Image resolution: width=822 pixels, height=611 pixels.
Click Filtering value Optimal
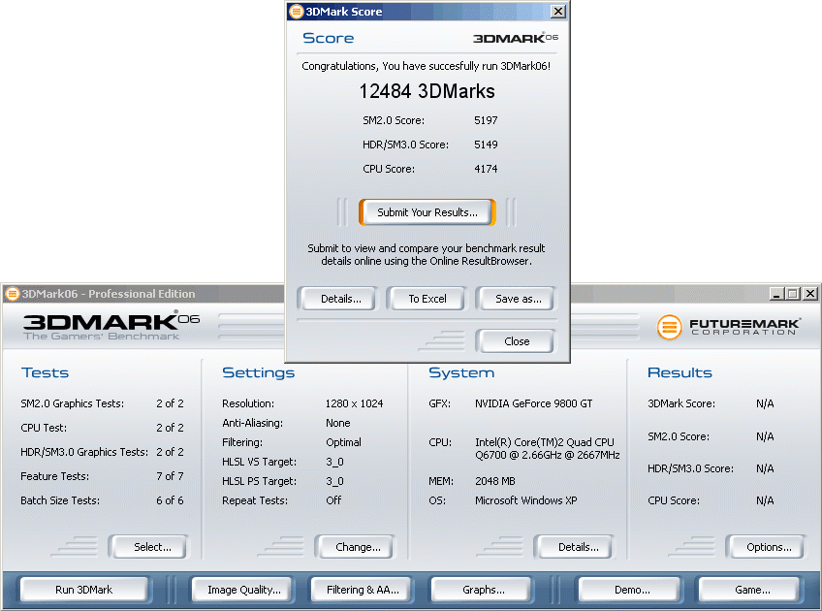(343, 442)
